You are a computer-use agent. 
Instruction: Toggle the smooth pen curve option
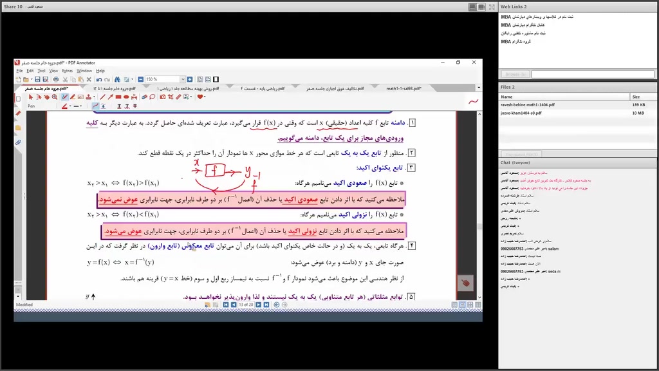95,106
